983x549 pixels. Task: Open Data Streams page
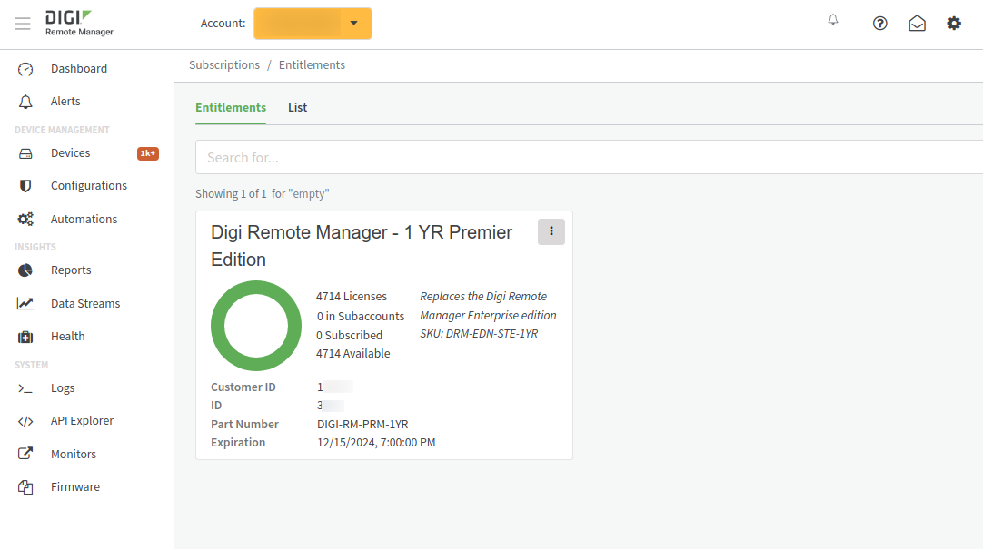[85, 303]
